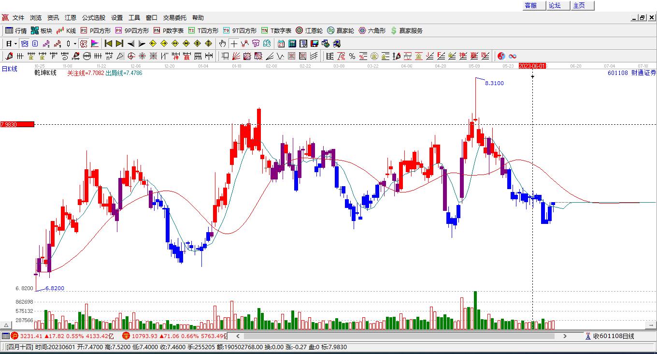Switch to the K线 chart view

pos(66,30)
